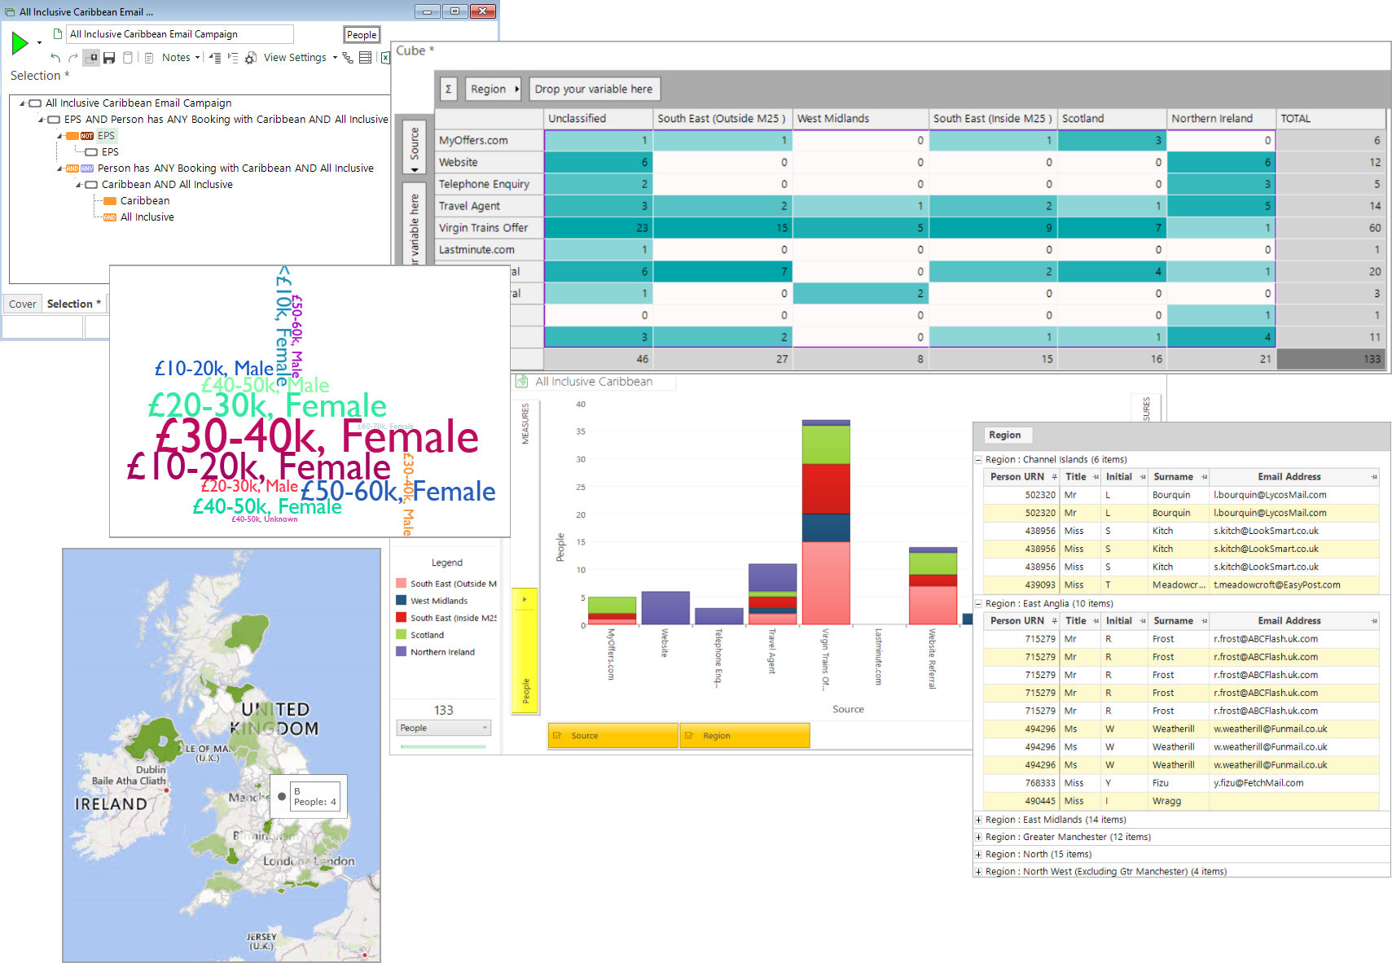Click the undo arrow in the selection toolbar
Image resolution: width=1392 pixels, height=963 pixels.
click(55, 58)
